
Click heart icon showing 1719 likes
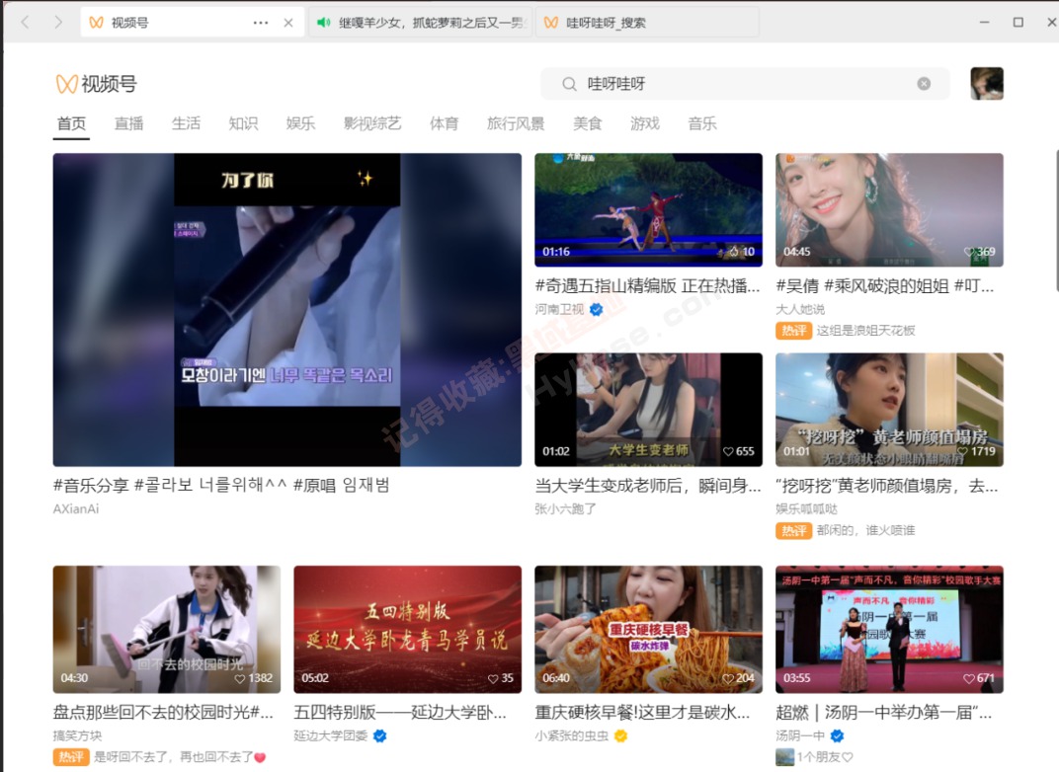coord(963,451)
